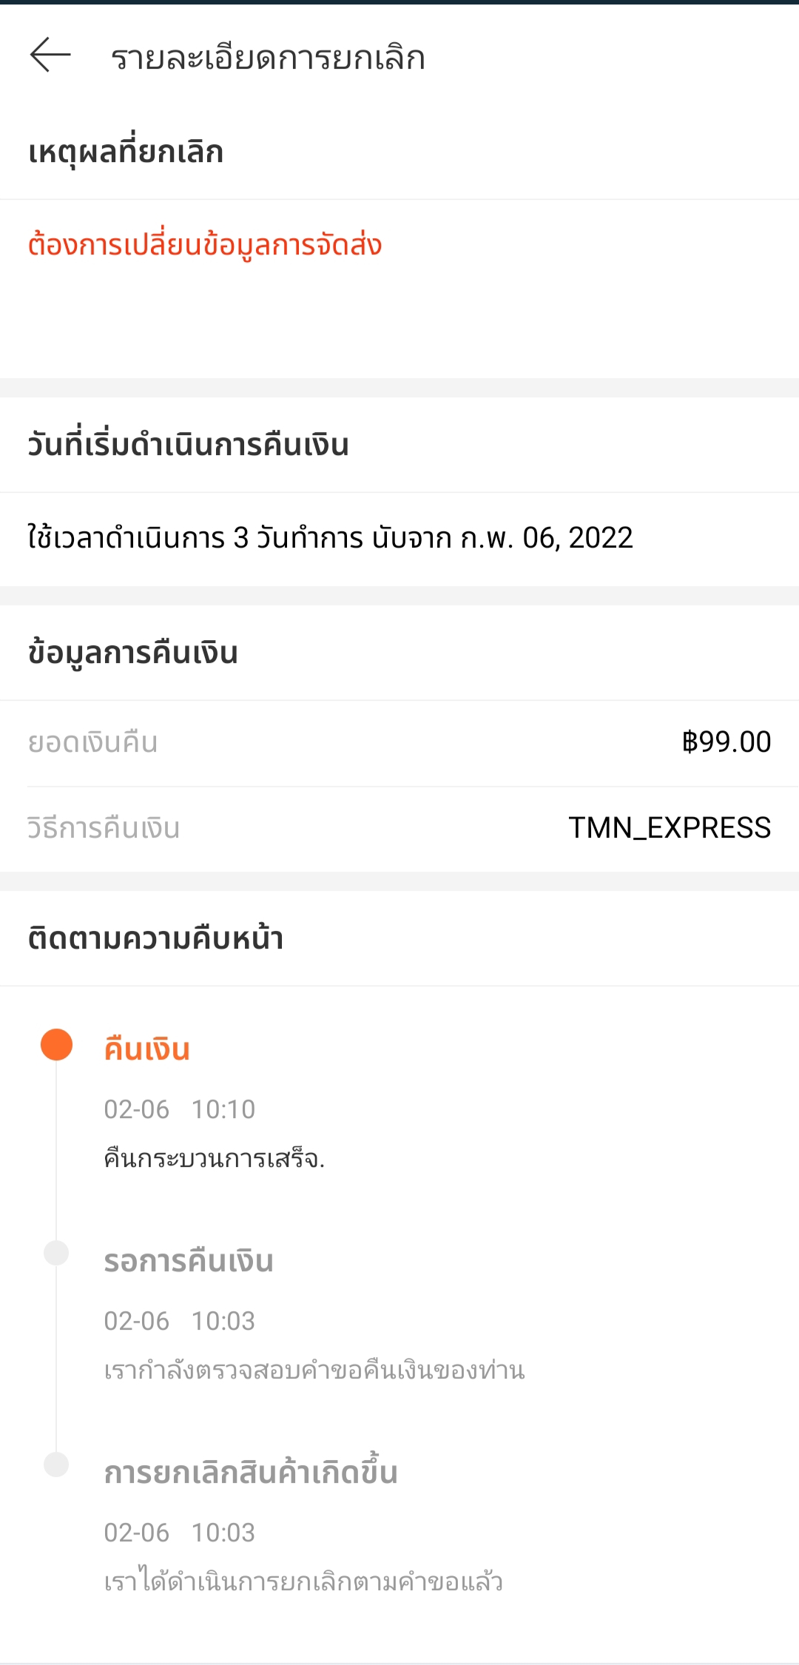Tap the TMN_EXPRESS refund method value
The image size is (799, 1665).
(669, 828)
